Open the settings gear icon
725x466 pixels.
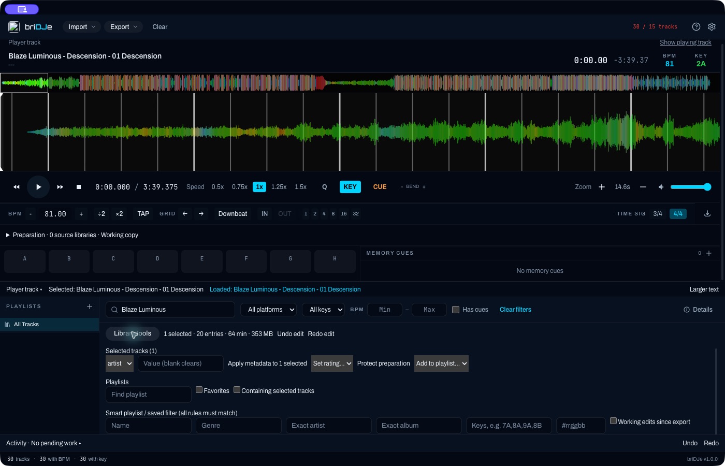pyautogui.click(x=712, y=27)
